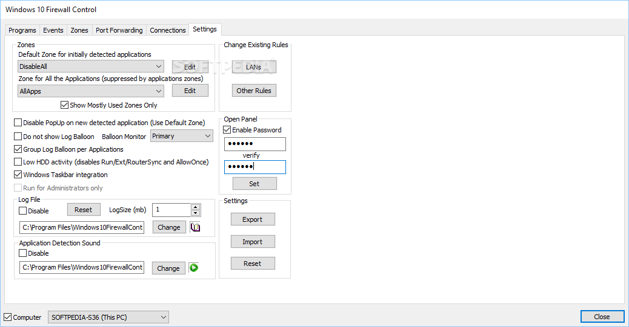Click into the first password field
This screenshot has height=327, width=629.
(255, 144)
